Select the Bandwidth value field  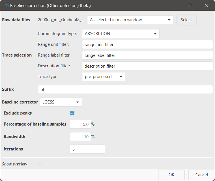pyautogui.click(x=80, y=137)
